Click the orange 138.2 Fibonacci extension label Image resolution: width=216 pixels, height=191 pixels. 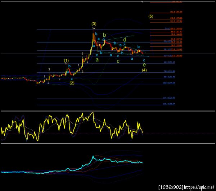176,18
